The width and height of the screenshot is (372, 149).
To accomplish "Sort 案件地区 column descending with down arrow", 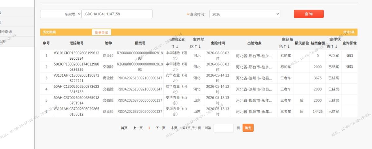I will (x=200, y=46).
